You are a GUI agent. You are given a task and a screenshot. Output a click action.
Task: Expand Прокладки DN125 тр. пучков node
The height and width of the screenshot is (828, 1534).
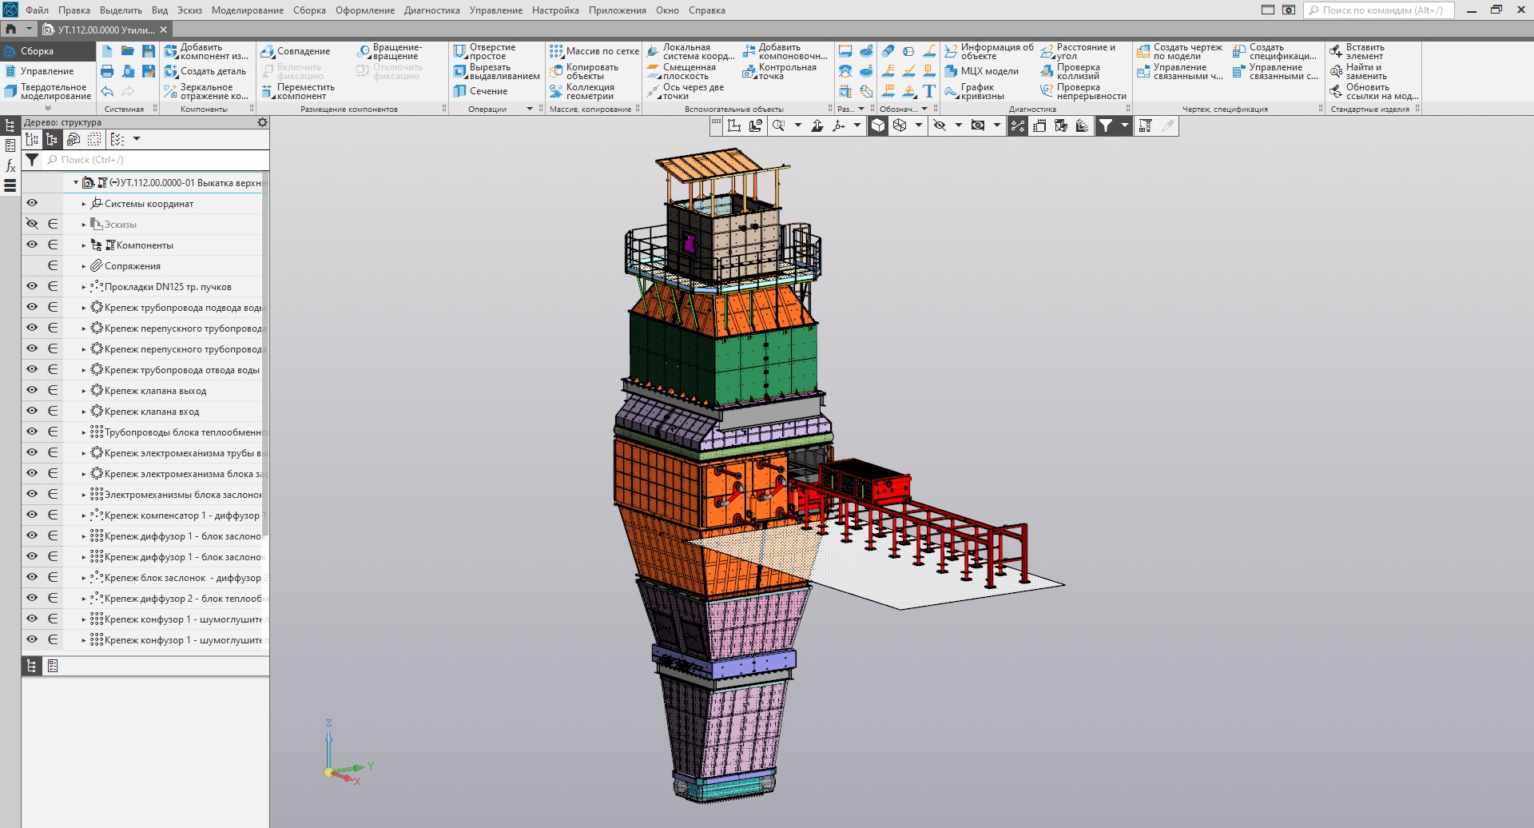(84, 287)
